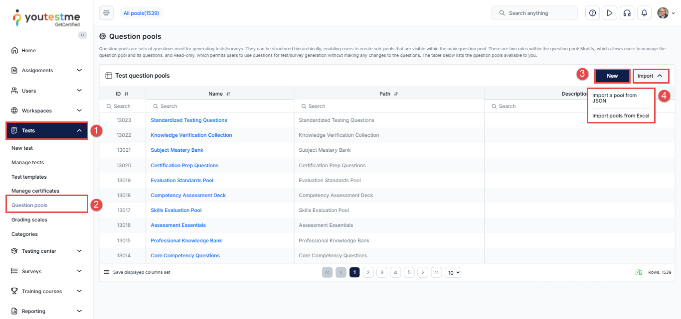This screenshot has width=681, height=319.
Task: Click the New button
Action: pyautogui.click(x=612, y=76)
